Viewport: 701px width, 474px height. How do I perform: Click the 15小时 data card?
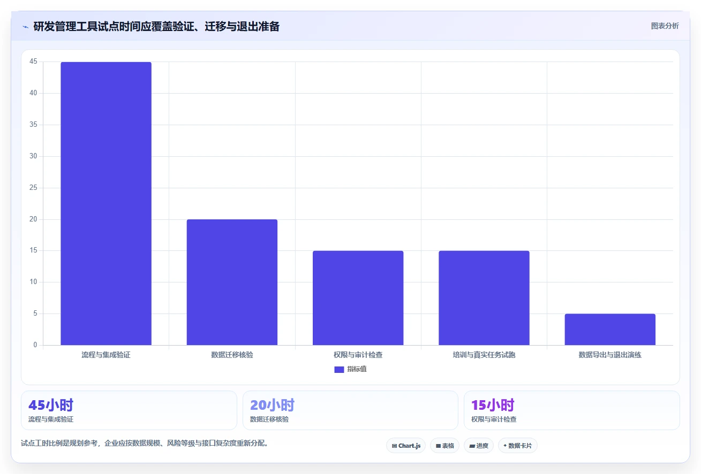(x=571, y=410)
